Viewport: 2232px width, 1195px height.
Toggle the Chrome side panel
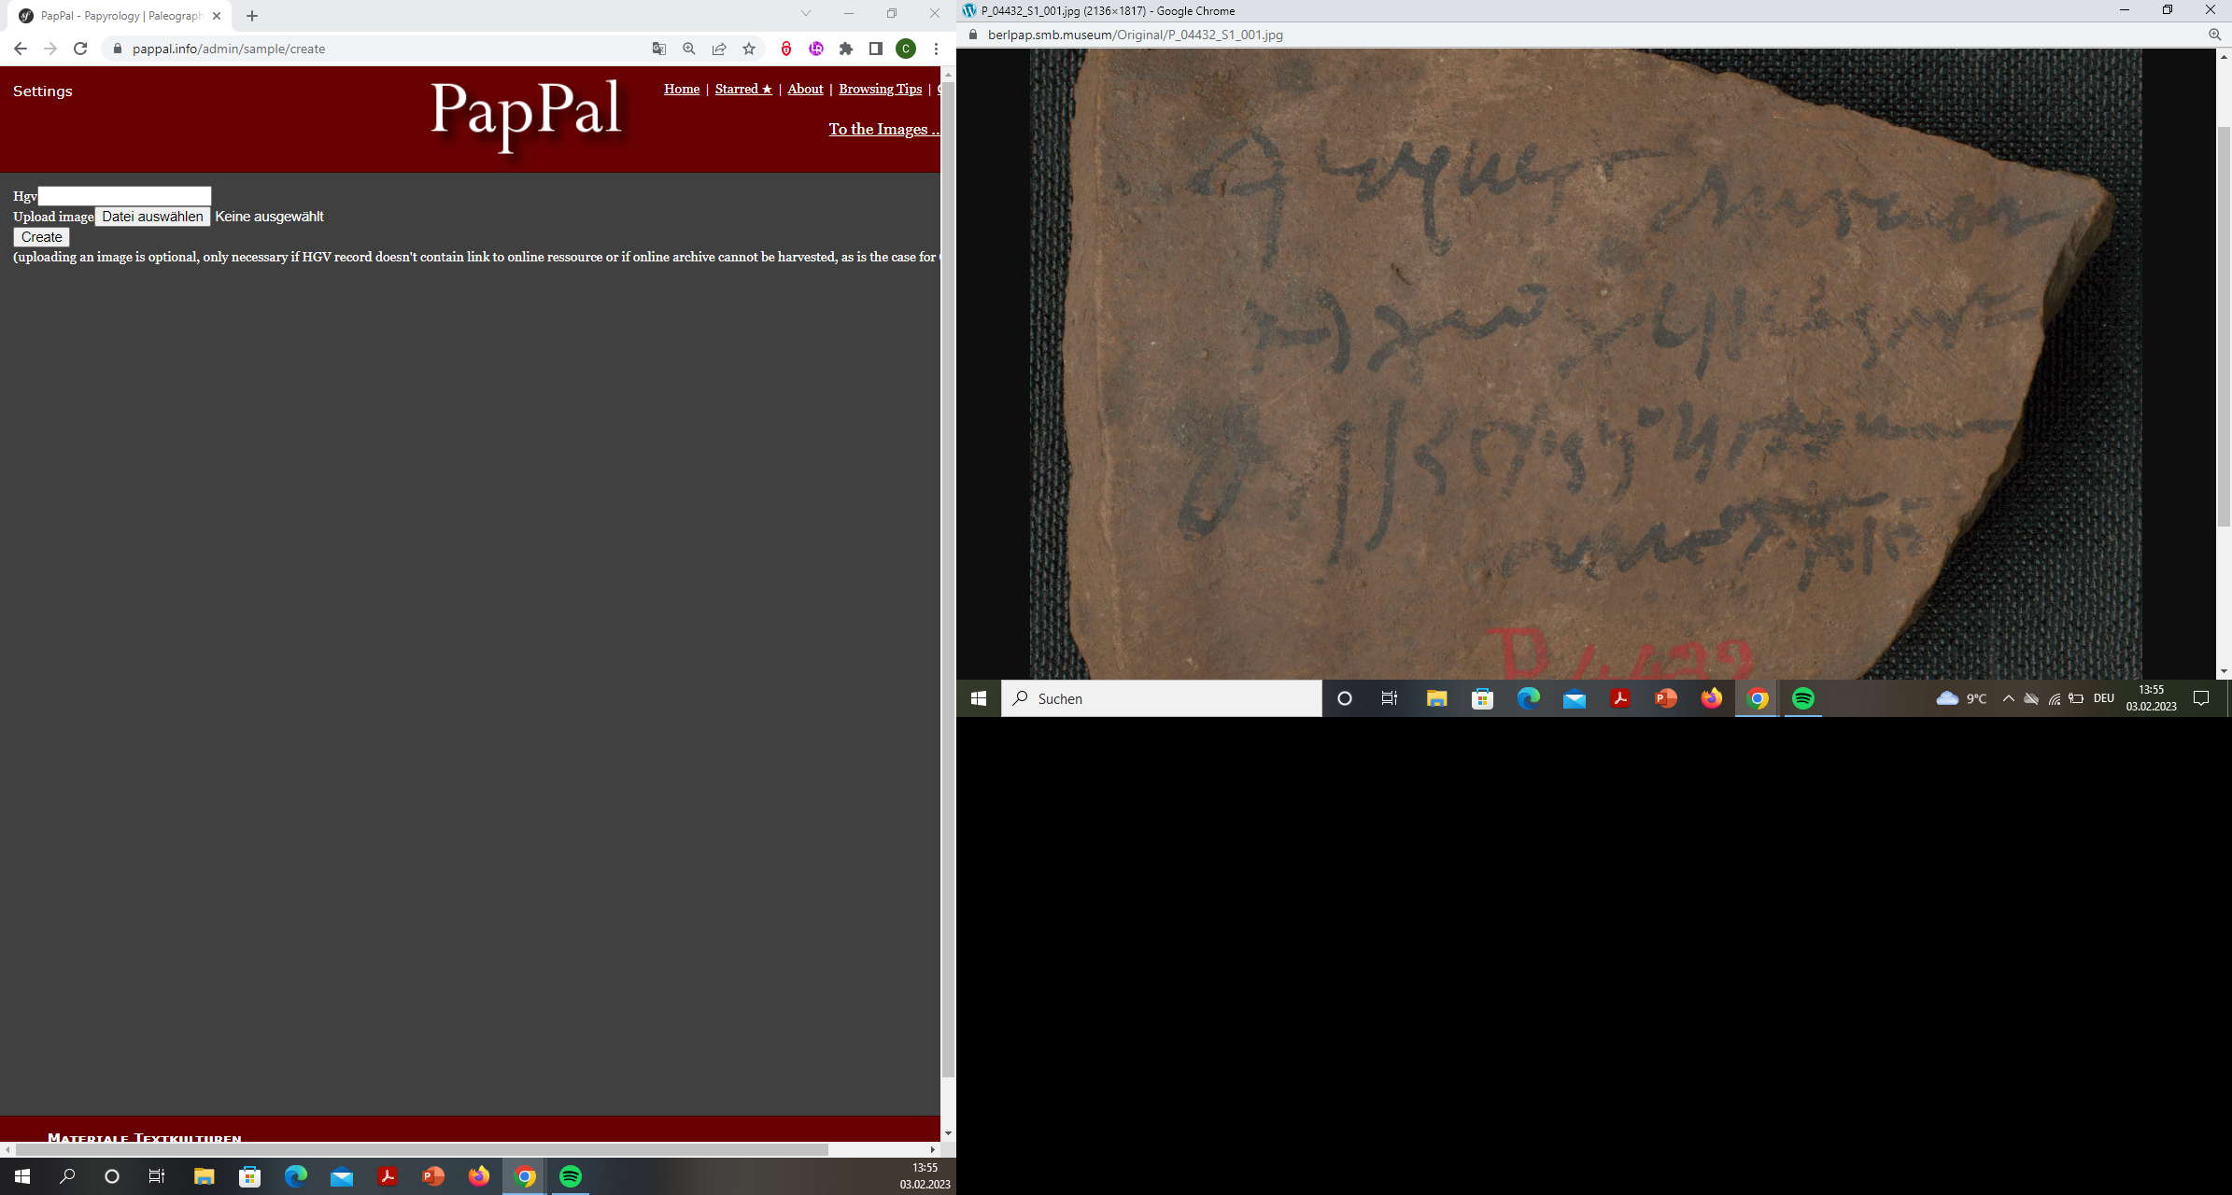(x=876, y=49)
